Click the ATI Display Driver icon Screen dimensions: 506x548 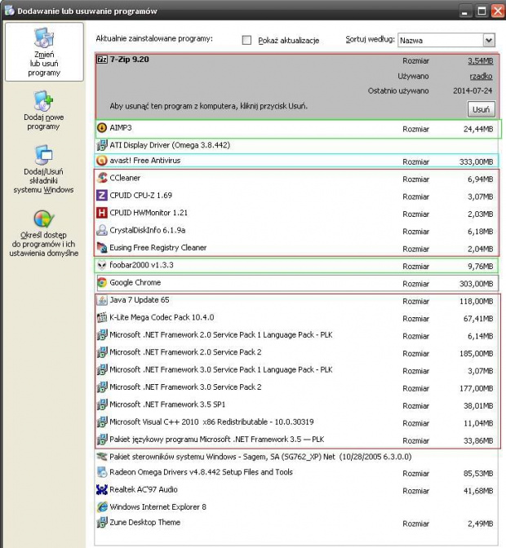pyautogui.click(x=102, y=144)
